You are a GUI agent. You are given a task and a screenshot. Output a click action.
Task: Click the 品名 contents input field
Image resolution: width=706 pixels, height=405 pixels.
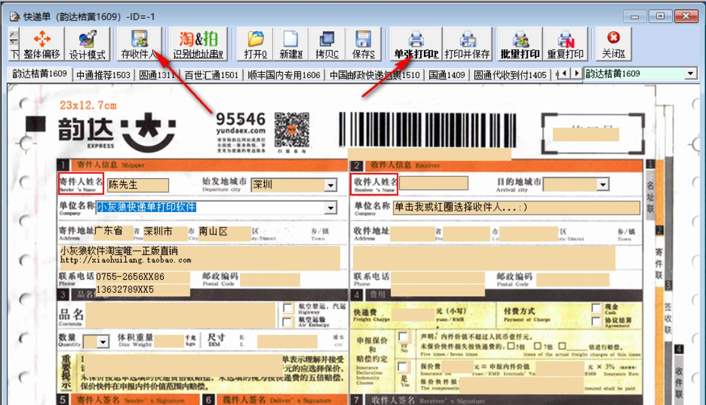point(180,314)
